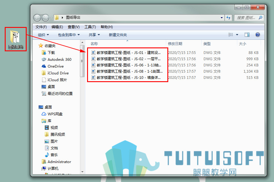
Task: Click the navigation pane scroll down arrow
Action: point(82,172)
